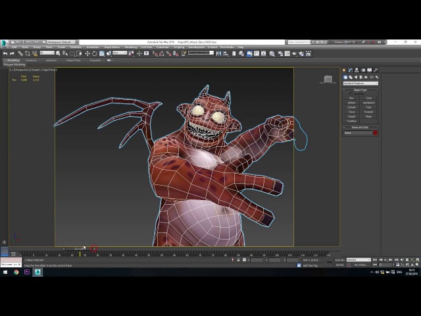Open the Material Editor icon
Screen dimensions: 421x316
(x=272, y=54)
